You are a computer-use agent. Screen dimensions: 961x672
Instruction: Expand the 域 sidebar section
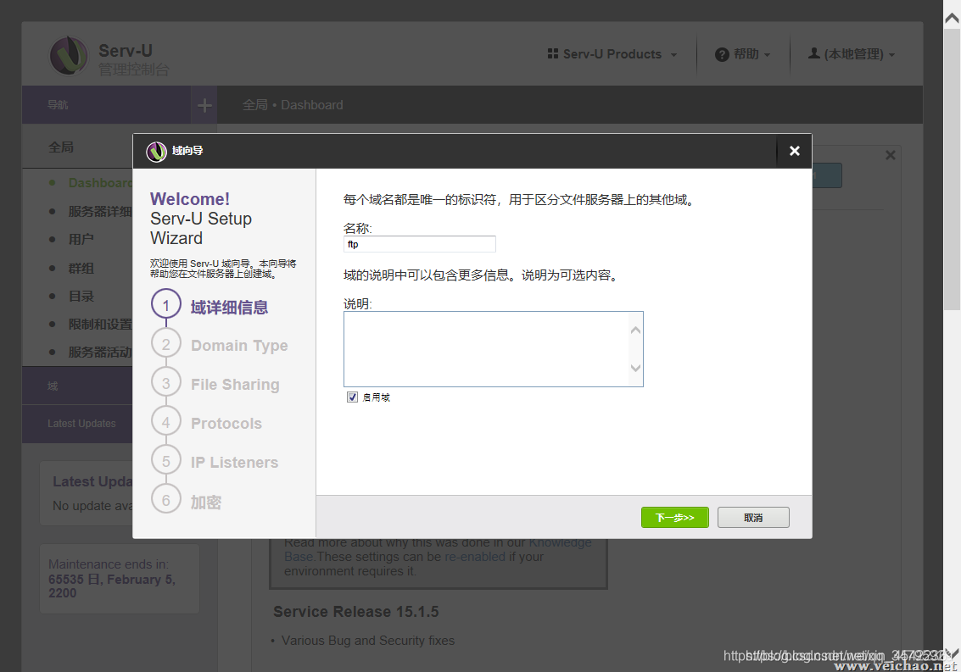tap(77, 386)
